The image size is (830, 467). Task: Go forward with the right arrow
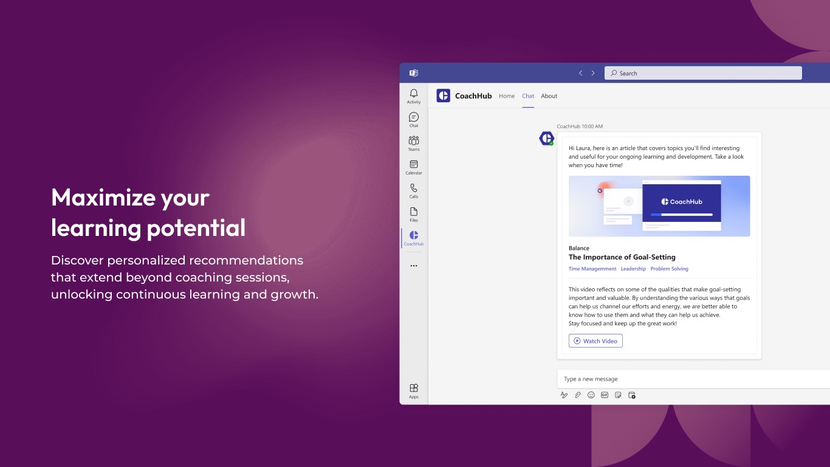(593, 73)
